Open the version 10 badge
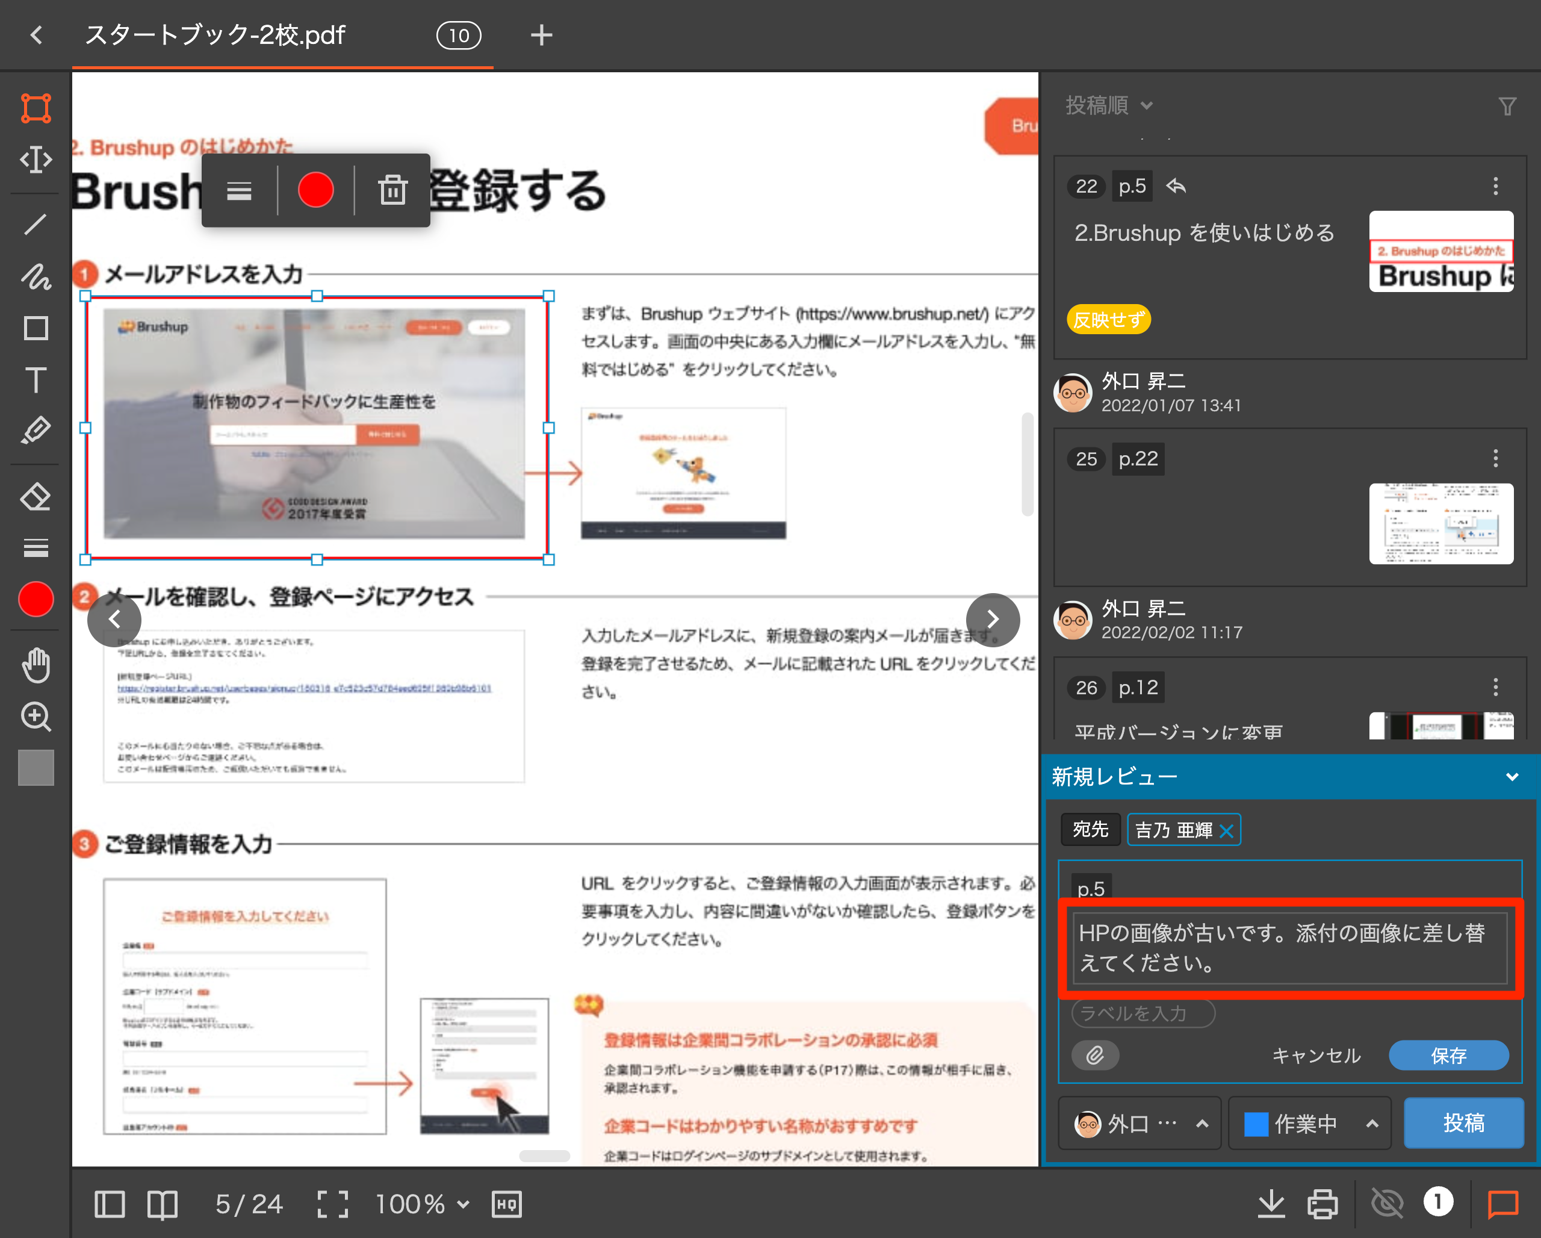The height and width of the screenshot is (1238, 1541). tap(459, 35)
